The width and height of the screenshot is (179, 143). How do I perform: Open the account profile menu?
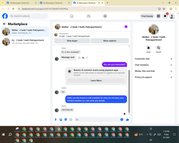(172, 16)
